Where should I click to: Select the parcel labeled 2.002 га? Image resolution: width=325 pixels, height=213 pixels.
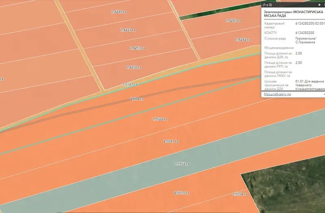(x=137, y=99)
